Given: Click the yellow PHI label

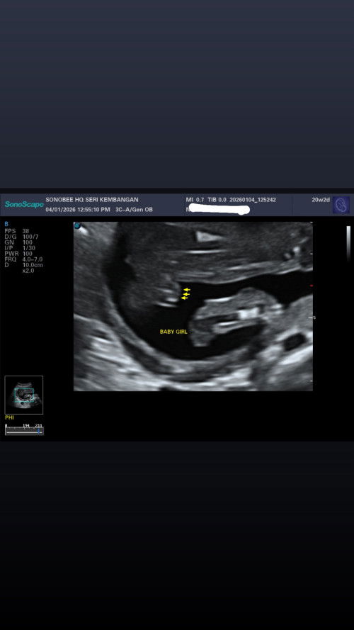Looking at the screenshot, I should click(x=9, y=418).
